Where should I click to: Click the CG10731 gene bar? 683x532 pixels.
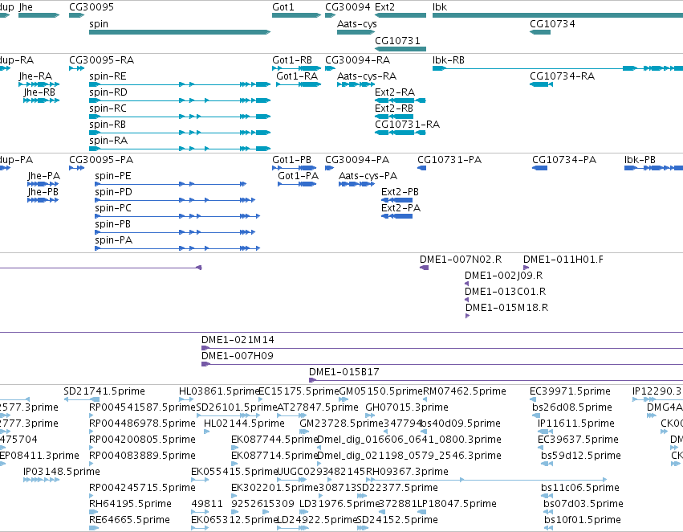click(x=400, y=49)
